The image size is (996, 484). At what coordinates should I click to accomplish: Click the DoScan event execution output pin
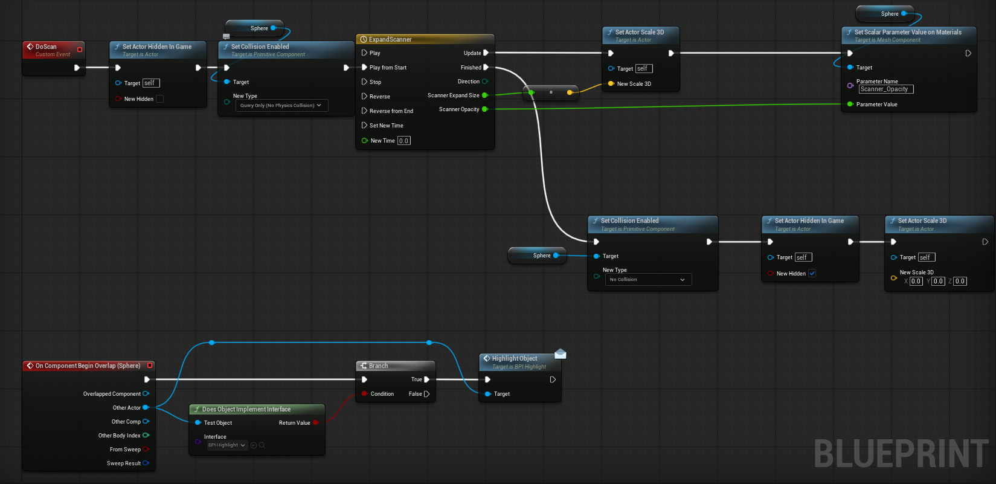77,68
